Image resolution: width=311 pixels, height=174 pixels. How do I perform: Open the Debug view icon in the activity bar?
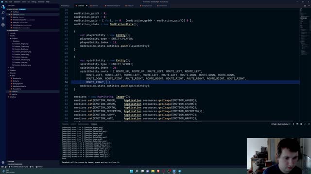click(3, 25)
